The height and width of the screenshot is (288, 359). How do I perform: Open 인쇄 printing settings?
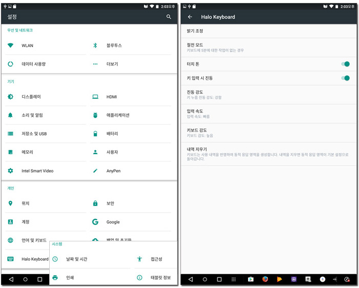click(x=91, y=277)
